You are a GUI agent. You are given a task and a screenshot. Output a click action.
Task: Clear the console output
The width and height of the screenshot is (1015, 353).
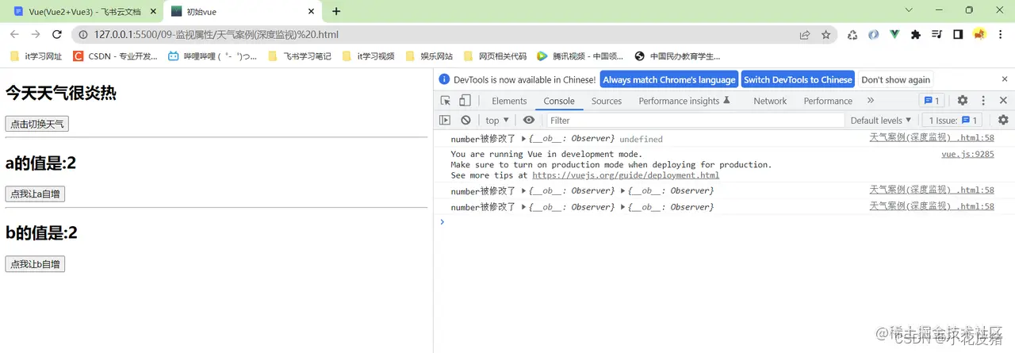coord(465,121)
